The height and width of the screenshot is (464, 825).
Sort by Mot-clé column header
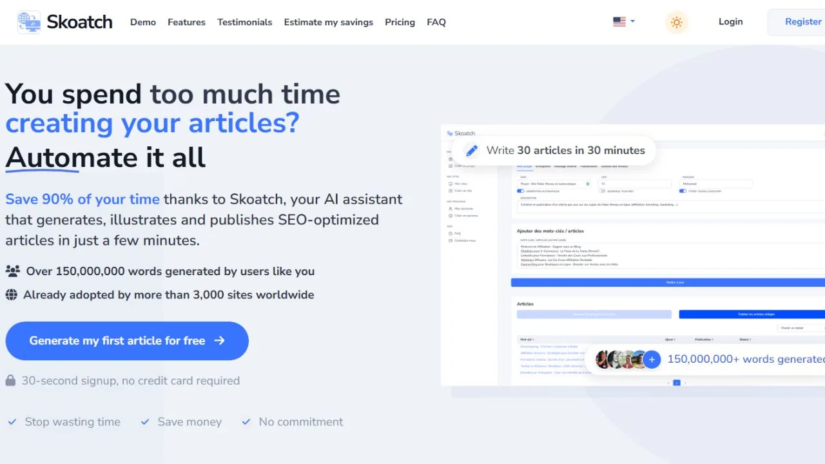[527, 340]
